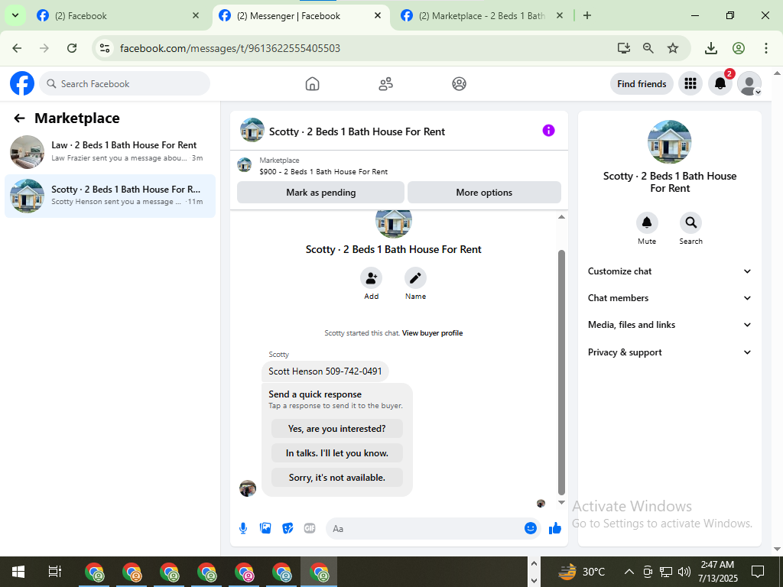Open the Groups icon in top navigation
Image resolution: width=783 pixels, height=587 pixels.
[x=459, y=84]
